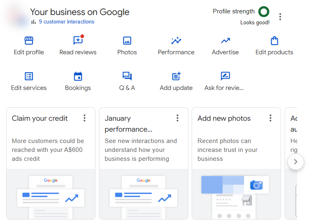Open the 9 customer interactions link
This screenshot has width=311, height=224.
click(67, 22)
